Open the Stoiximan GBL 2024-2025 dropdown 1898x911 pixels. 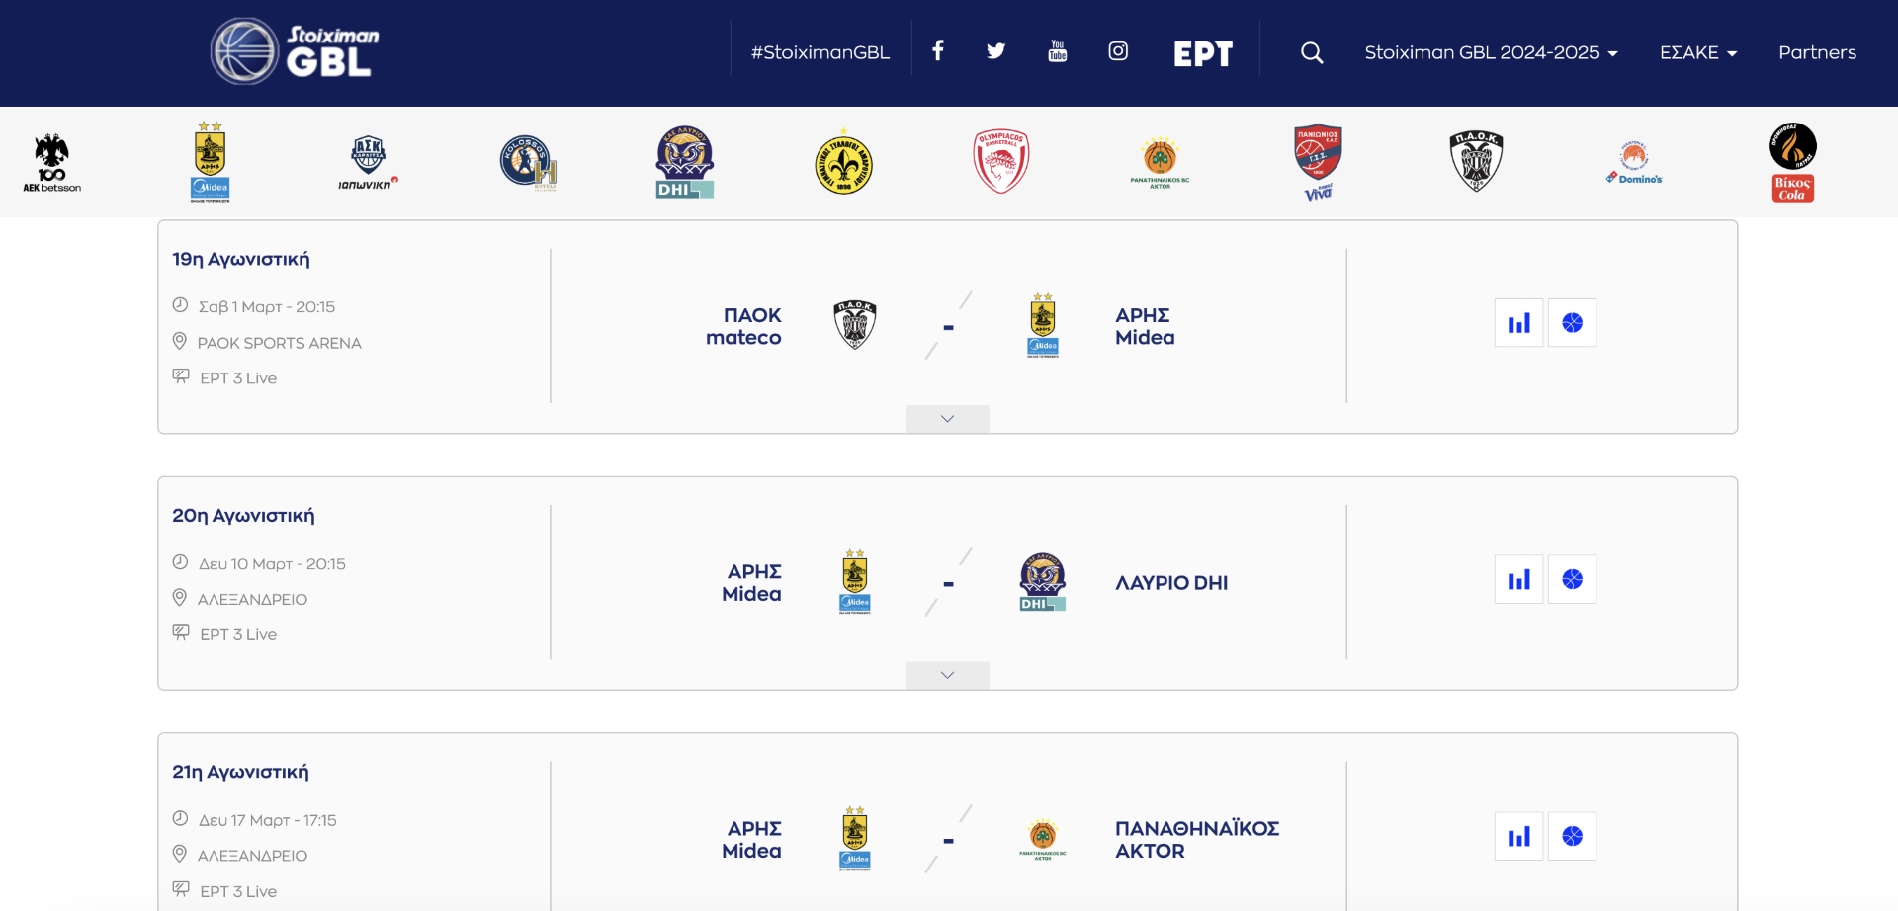pos(1491,52)
